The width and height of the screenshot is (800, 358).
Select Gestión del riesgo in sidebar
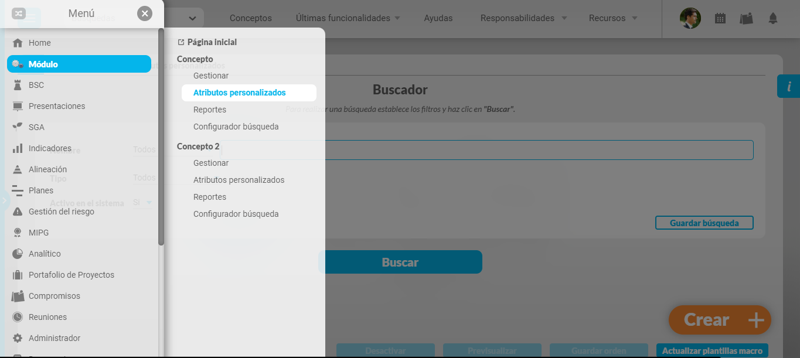(x=61, y=212)
